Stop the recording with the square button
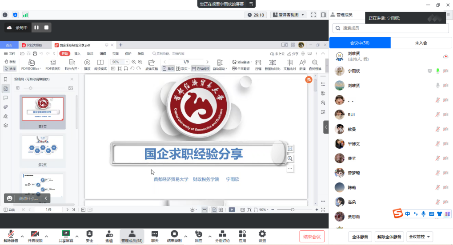Image resolution: width=453 pixels, height=245 pixels. tap(46, 28)
